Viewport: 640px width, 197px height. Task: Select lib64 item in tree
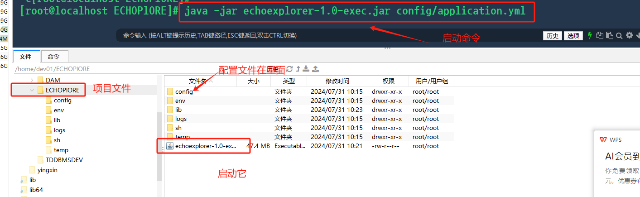(x=36, y=190)
